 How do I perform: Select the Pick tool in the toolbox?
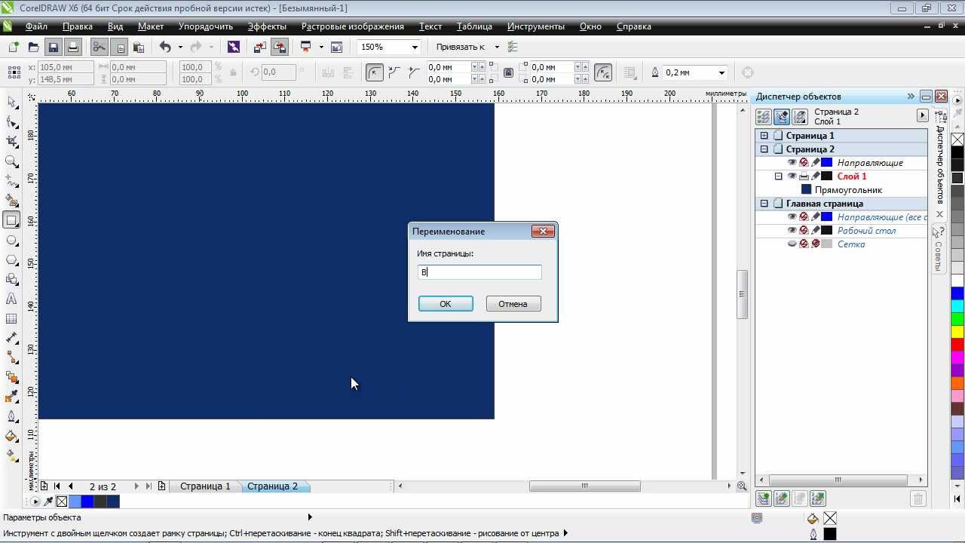click(x=11, y=102)
